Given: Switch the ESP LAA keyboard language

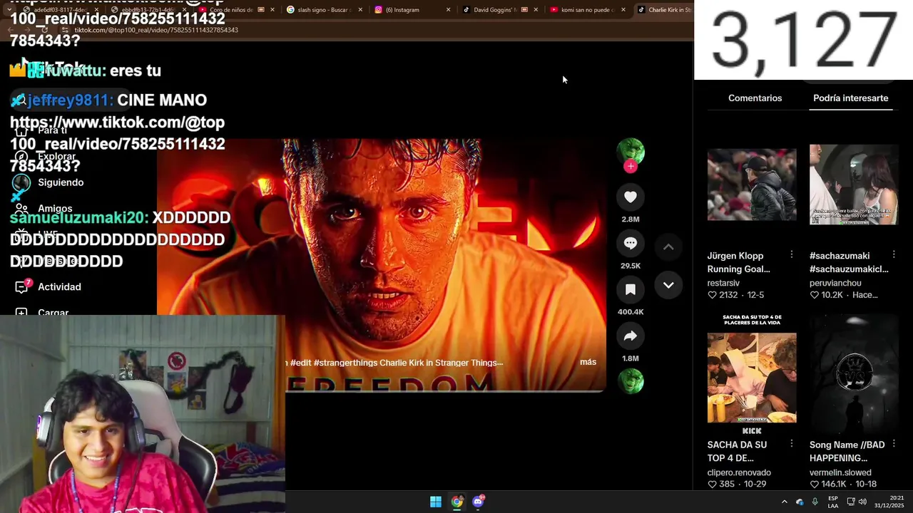Looking at the screenshot, I should [x=833, y=502].
